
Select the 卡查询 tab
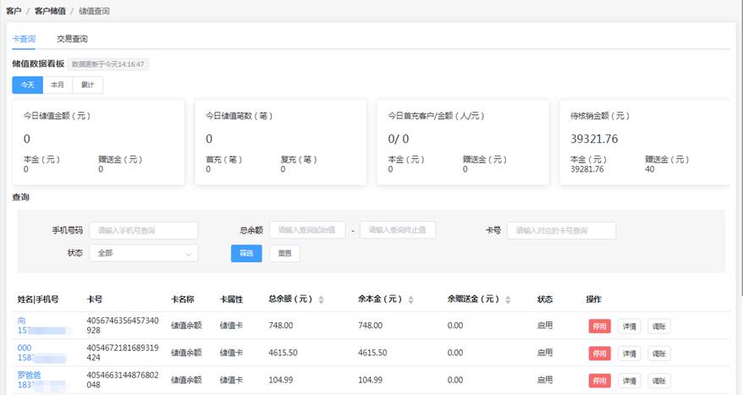pyautogui.click(x=24, y=39)
